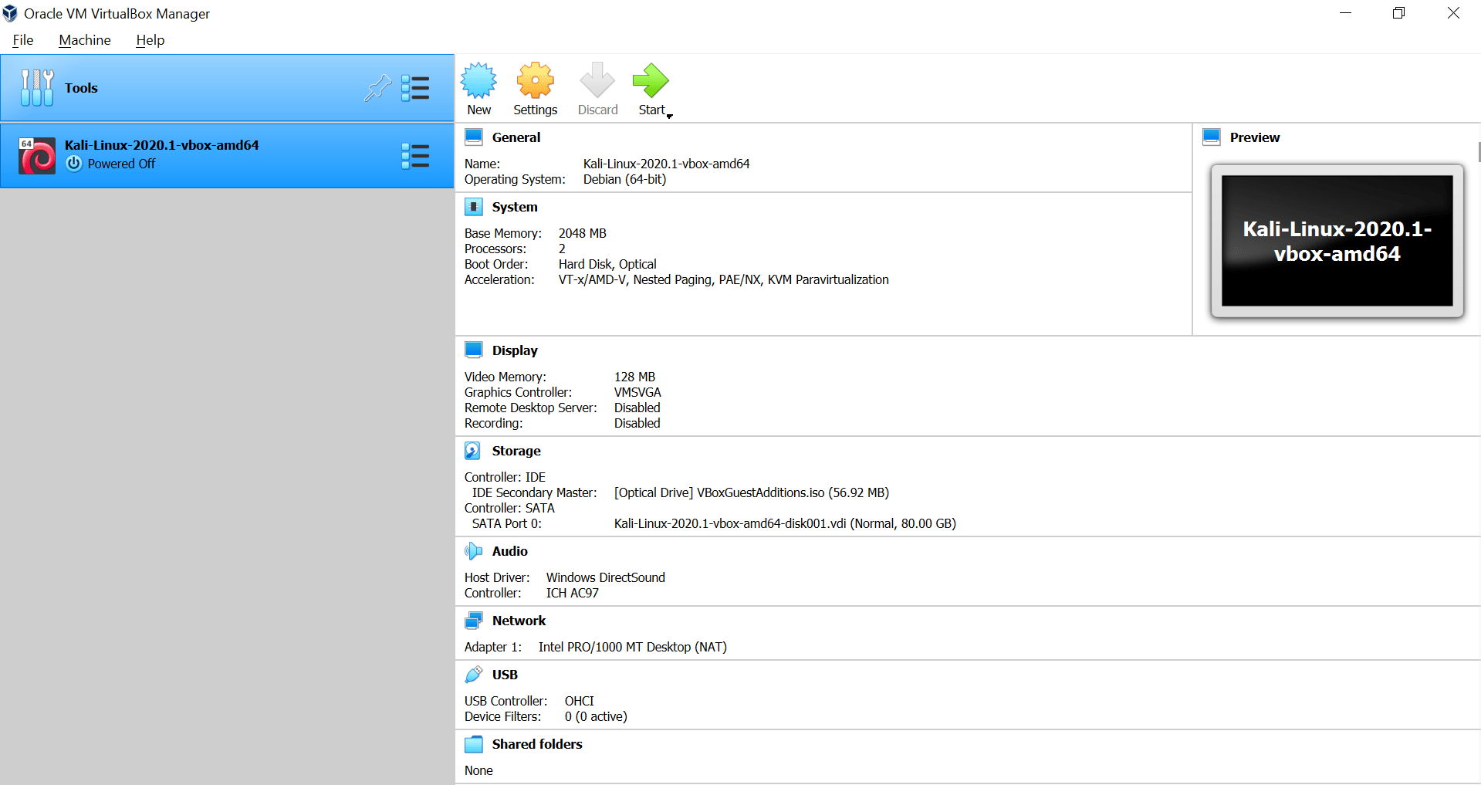This screenshot has width=1481, height=785.
Task: Click the 2048 MB base memory value
Action: click(583, 233)
